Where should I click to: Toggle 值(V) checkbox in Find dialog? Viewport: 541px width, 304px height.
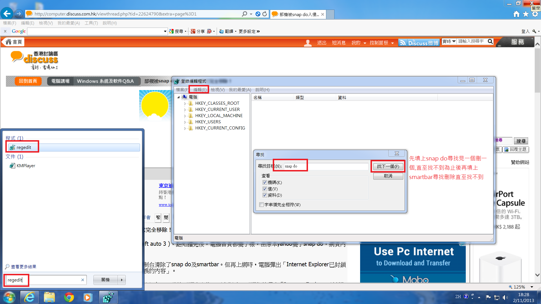265,189
